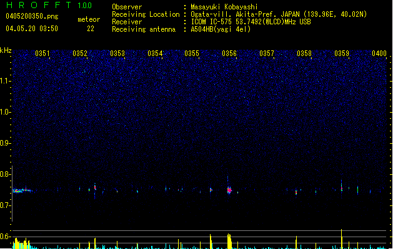Image resolution: width=393 pixels, height=249 pixels.
Task: Click the date stamp 04.05.20 03:50
Action: (32, 29)
